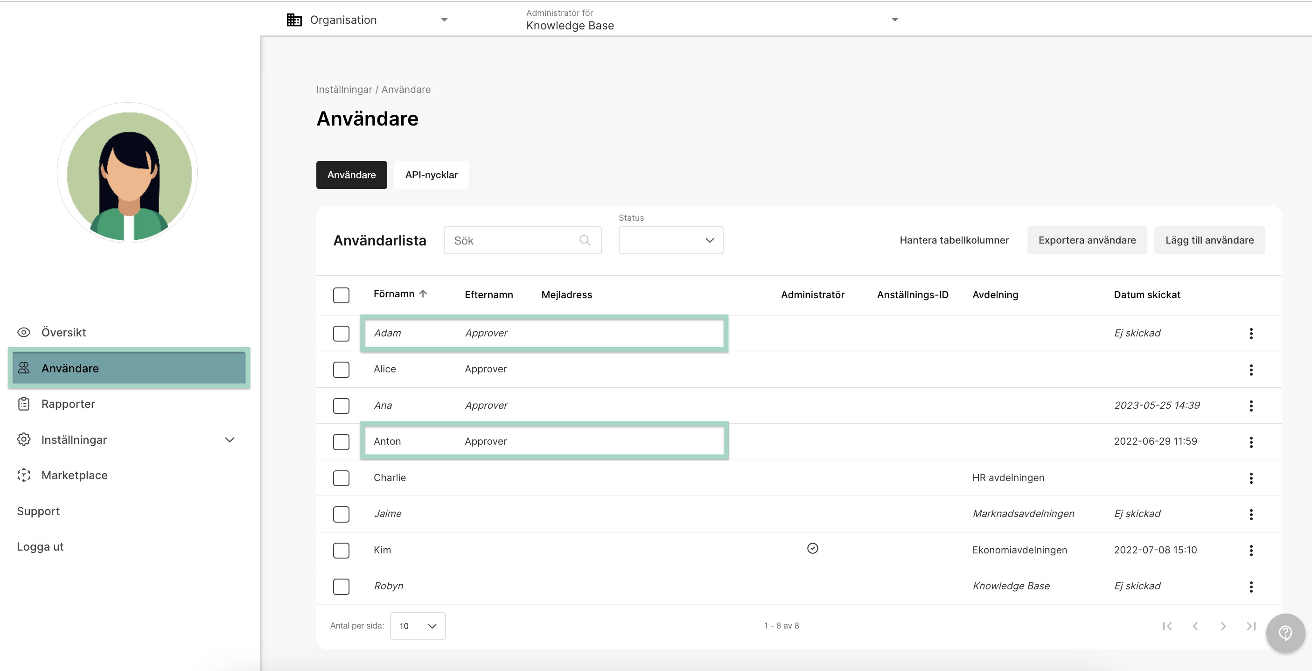The height and width of the screenshot is (671, 1312).
Task: Open the three-dot menu for Charlie
Action: (x=1251, y=478)
